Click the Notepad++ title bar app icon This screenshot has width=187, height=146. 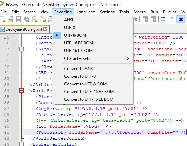point(2,4)
